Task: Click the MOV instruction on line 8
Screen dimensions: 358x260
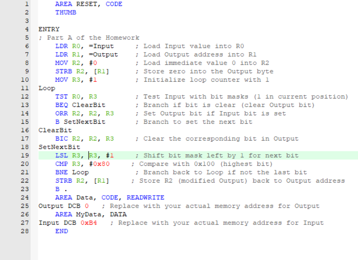Action: pos(61,63)
